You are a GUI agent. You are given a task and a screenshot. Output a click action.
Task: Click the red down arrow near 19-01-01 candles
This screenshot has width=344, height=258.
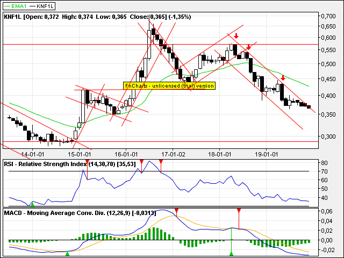coord(283,77)
